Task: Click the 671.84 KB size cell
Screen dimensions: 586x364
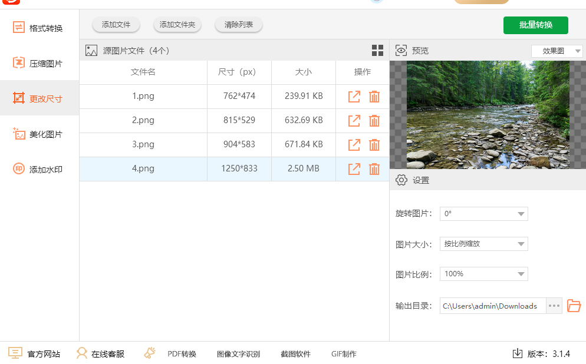Action: 304,144
